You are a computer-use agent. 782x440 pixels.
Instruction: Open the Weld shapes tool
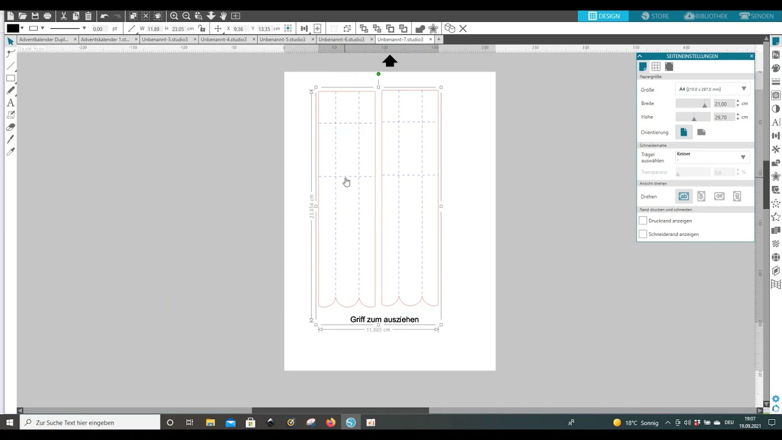pos(420,29)
